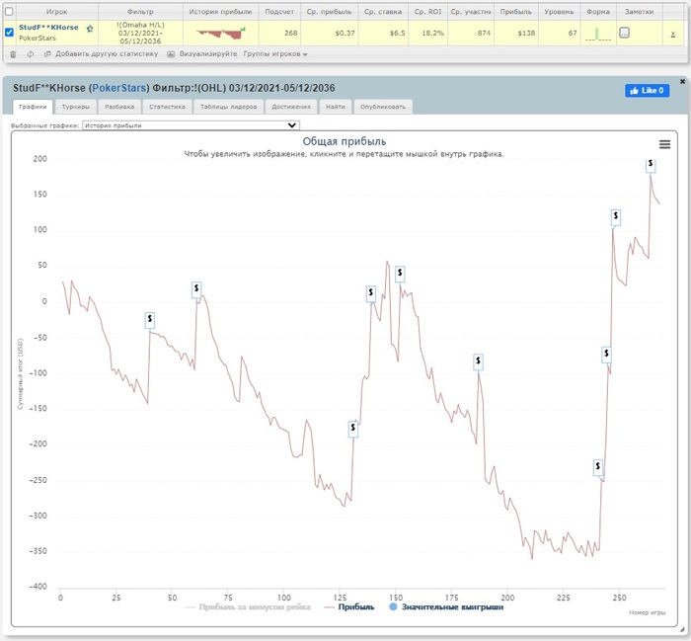Click the $ win marker near game 187

click(478, 361)
